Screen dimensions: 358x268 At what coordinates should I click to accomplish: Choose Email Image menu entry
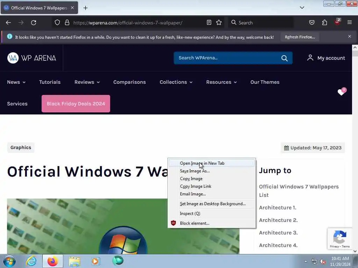212,194
